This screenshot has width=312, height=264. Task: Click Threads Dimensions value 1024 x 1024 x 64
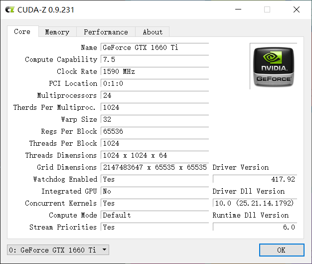pos(155,155)
